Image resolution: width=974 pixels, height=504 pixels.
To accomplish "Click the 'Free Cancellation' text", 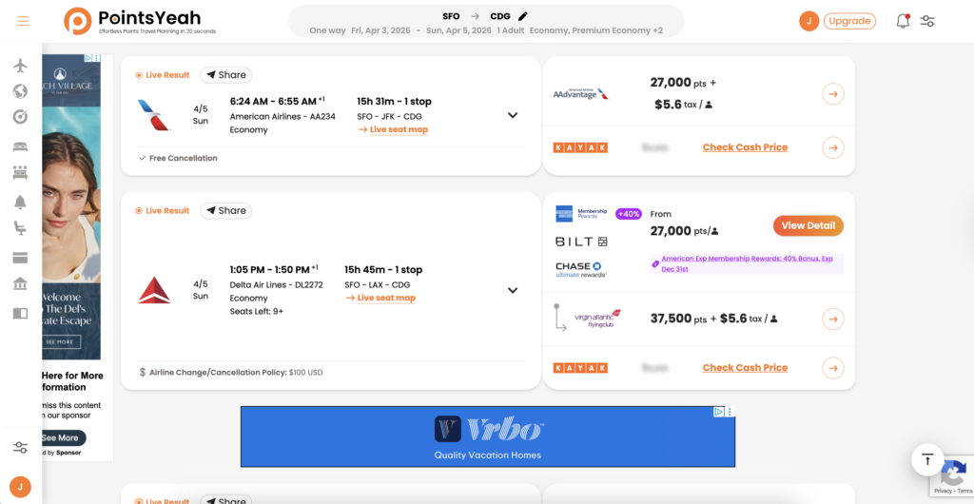I will click(184, 158).
